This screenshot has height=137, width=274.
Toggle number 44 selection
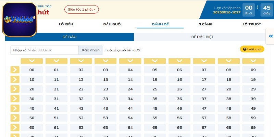click(x=130, y=108)
